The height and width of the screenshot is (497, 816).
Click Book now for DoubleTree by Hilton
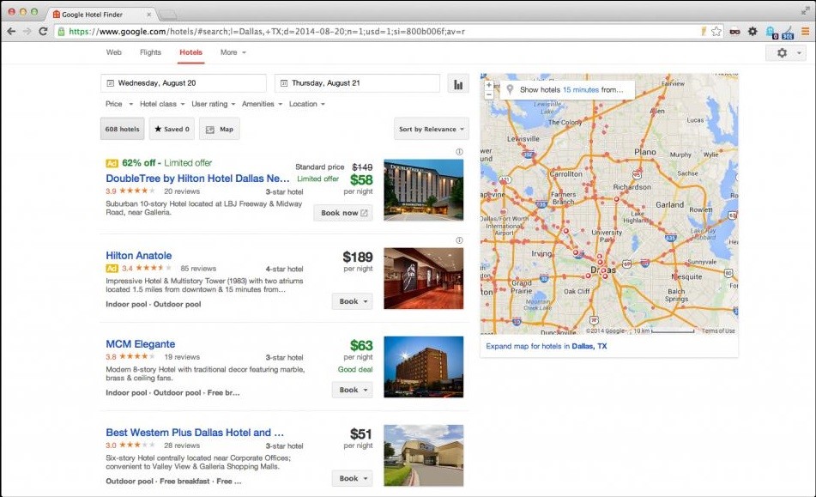pyautogui.click(x=343, y=213)
